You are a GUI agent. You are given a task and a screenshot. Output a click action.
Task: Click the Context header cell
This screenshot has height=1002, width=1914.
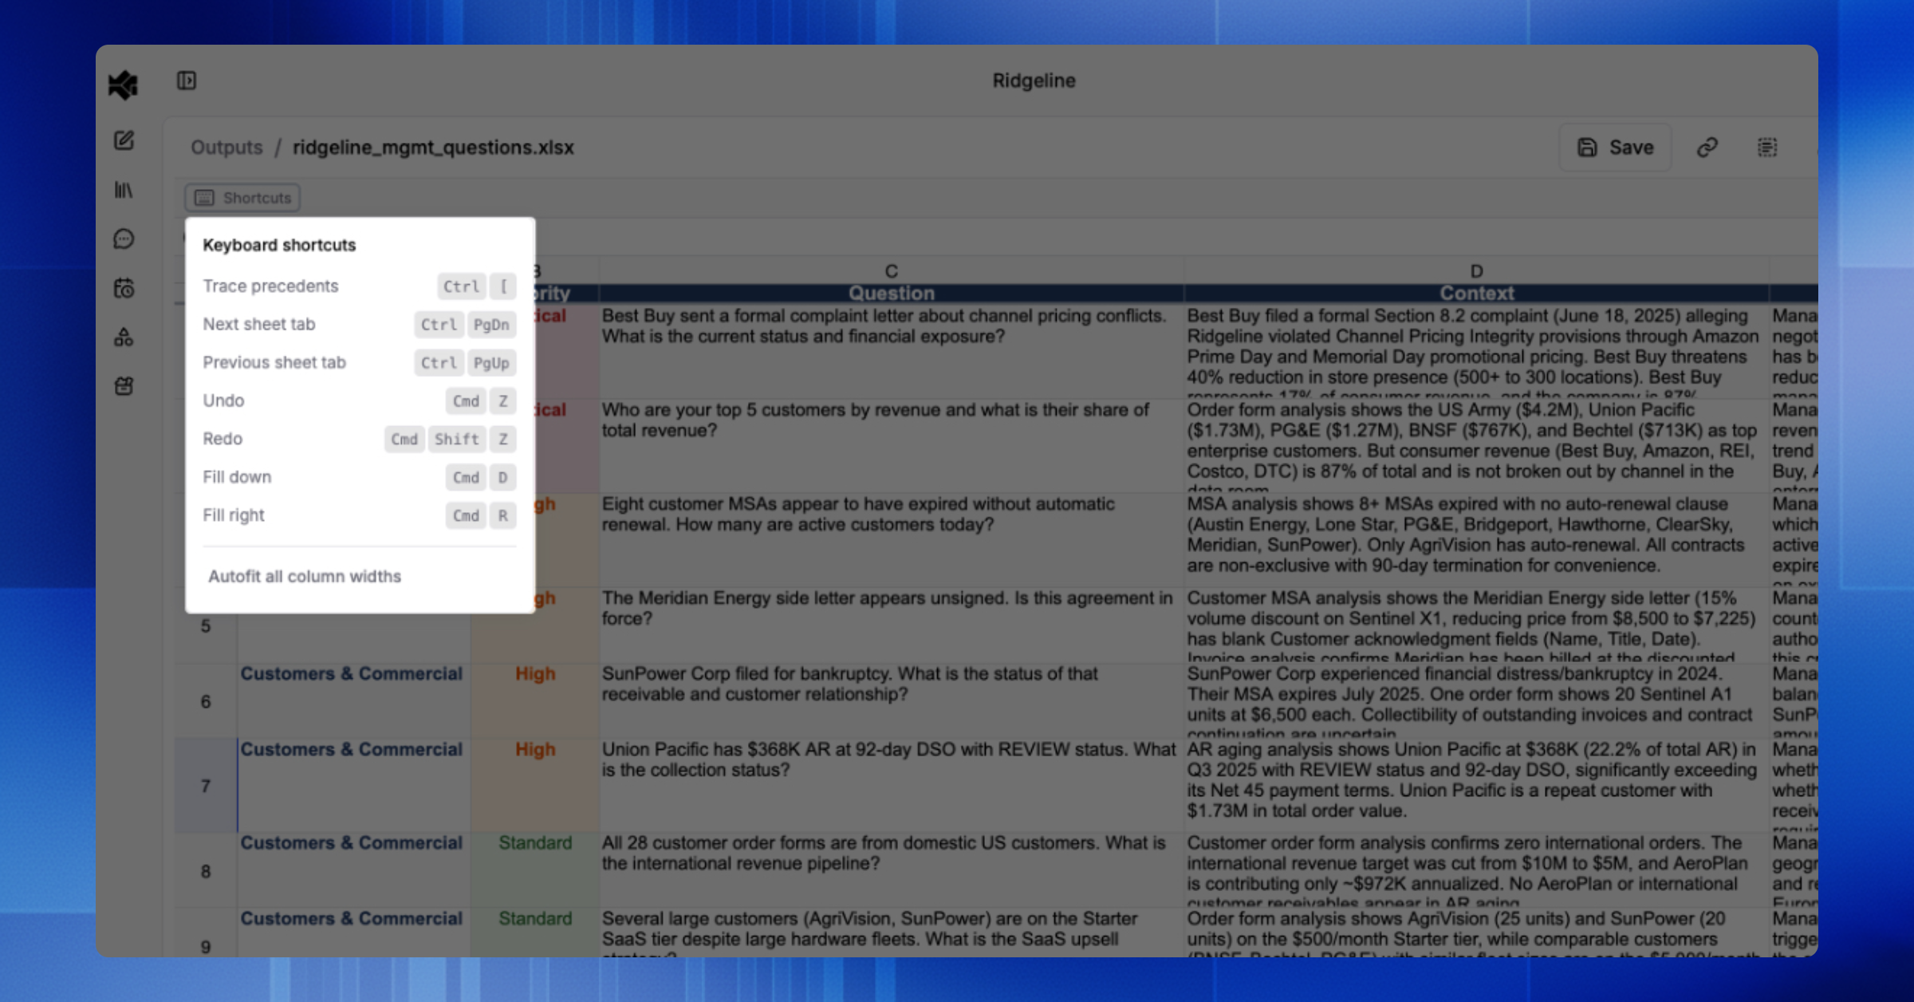(x=1477, y=294)
